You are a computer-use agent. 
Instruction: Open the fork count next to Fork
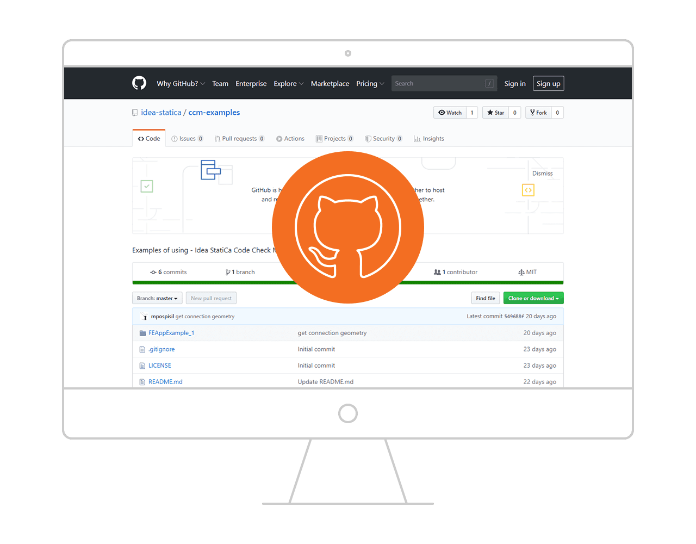pos(557,113)
